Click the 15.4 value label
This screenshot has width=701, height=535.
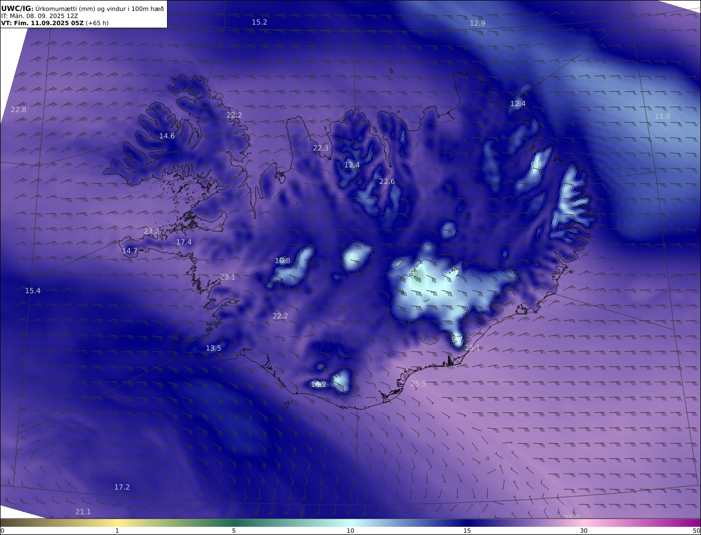click(x=33, y=291)
